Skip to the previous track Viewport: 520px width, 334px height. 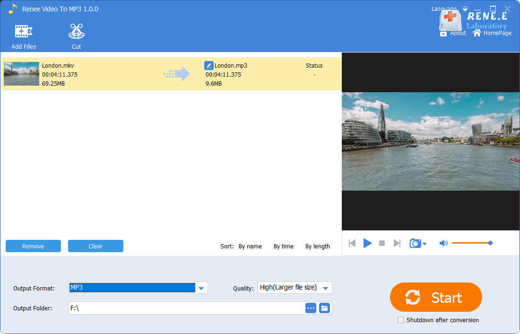pos(352,243)
